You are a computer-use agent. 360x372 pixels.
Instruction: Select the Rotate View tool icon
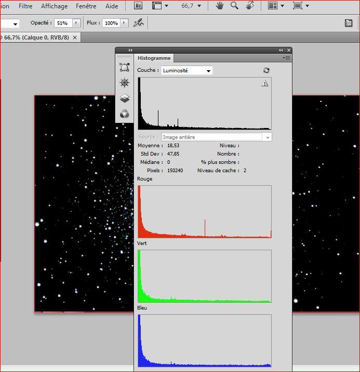coord(250,5)
